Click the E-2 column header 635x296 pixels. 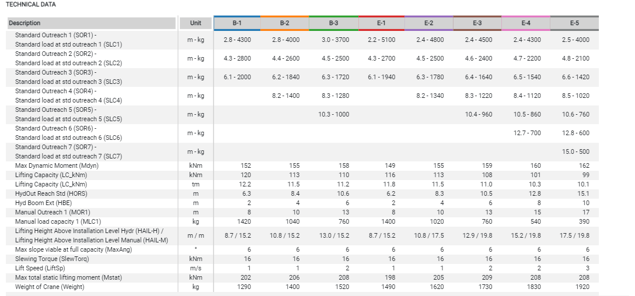(x=428, y=23)
